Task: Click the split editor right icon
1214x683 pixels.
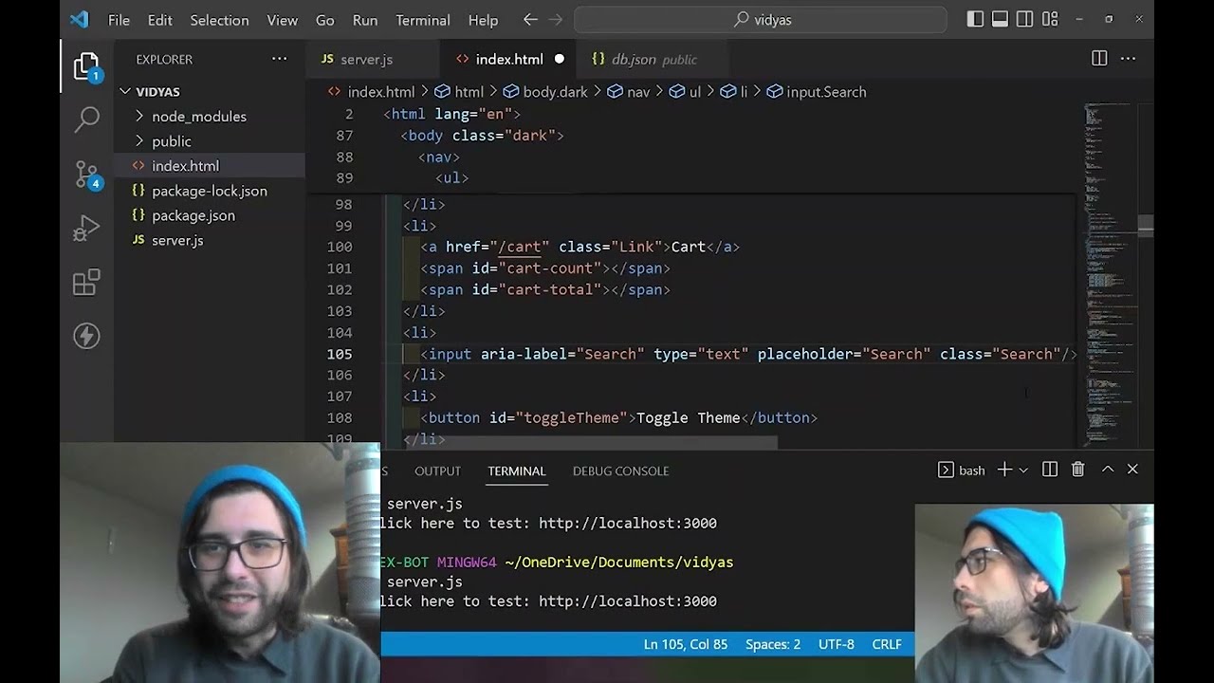Action: click(1099, 59)
